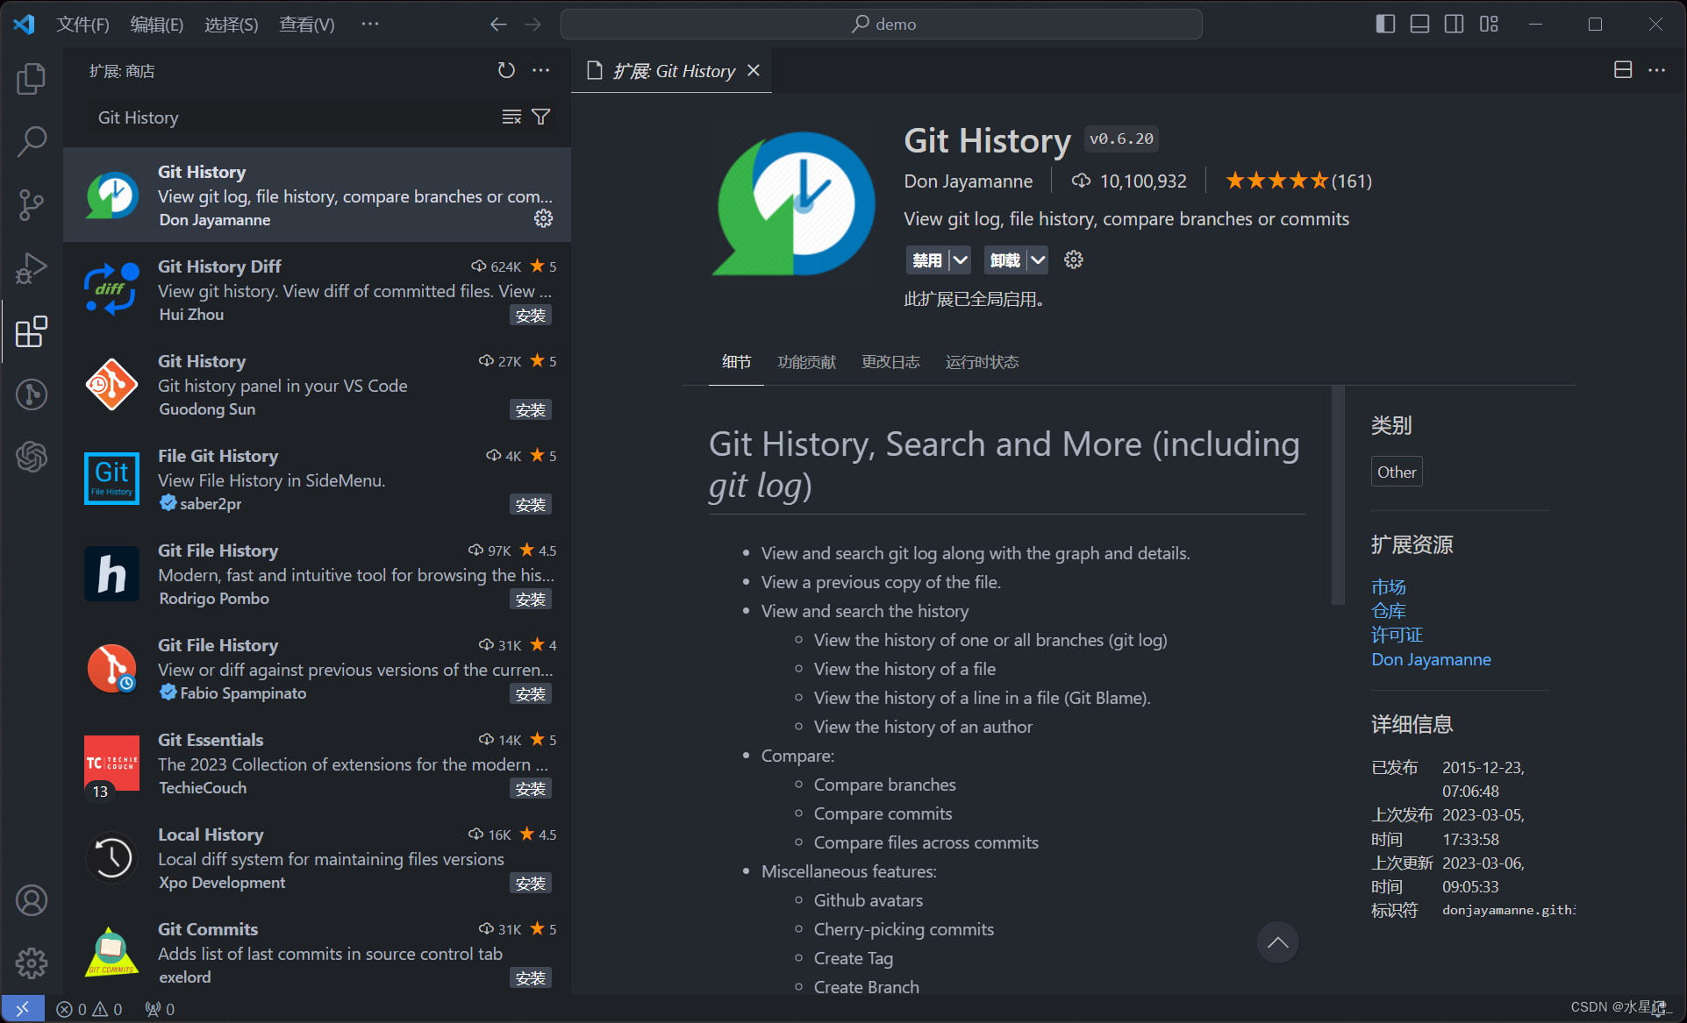Click the extension details vertical scrollbar
Viewport: 1687px width, 1023px height.
[1337, 495]
